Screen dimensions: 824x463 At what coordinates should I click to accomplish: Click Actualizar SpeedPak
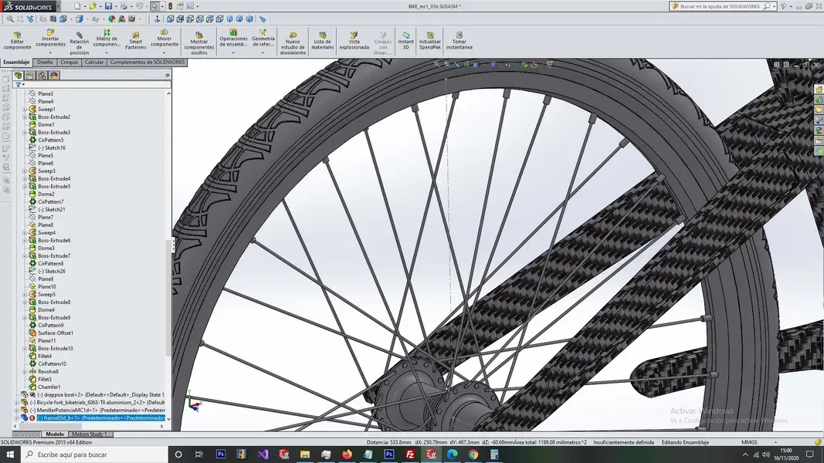click(430, 41)
